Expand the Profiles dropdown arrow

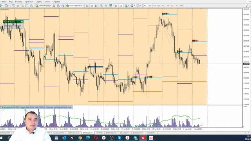9,6
